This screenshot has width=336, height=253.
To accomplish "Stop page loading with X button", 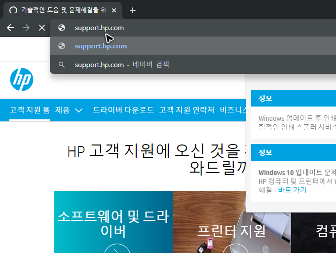I will [42, 28].
